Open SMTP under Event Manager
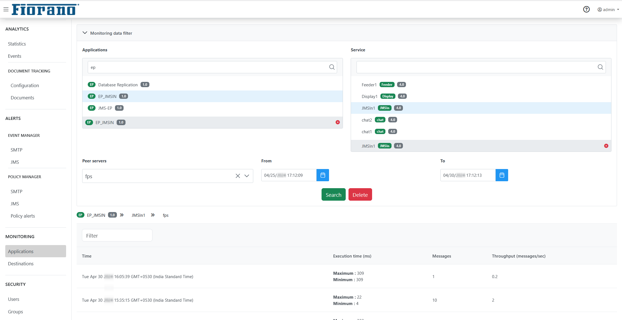Image resolution: width=622 pixels, height=320 pixels. (x=16, y=150)
